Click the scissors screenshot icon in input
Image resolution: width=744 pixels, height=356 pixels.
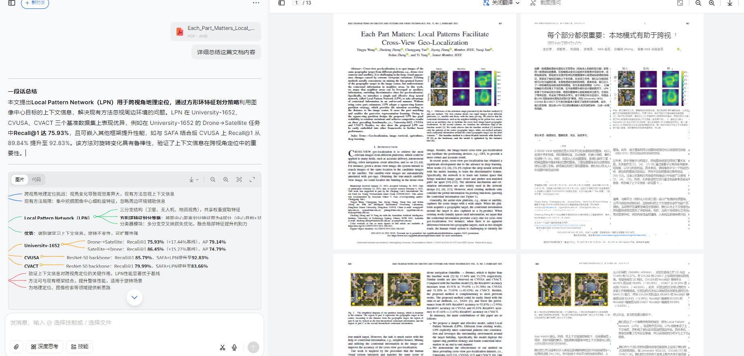click(222, 347)
